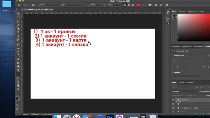Open the Обычные blend mode dropdown

point(185,91)
